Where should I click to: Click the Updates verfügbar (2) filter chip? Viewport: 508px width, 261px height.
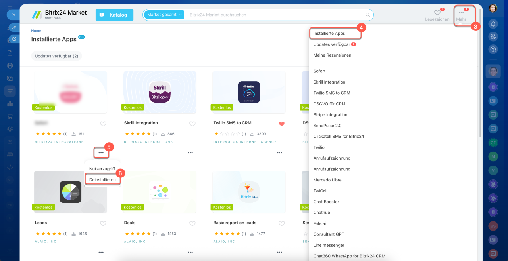[56, 56]
